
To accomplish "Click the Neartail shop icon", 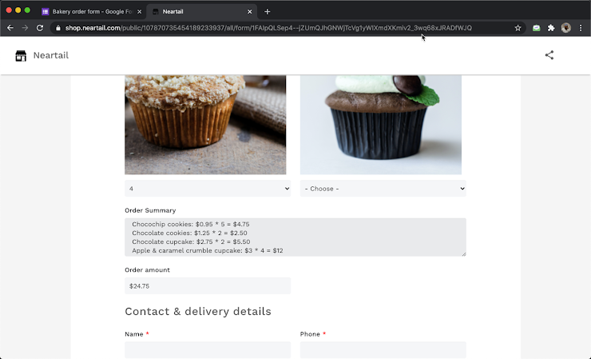I will [21, 55].
